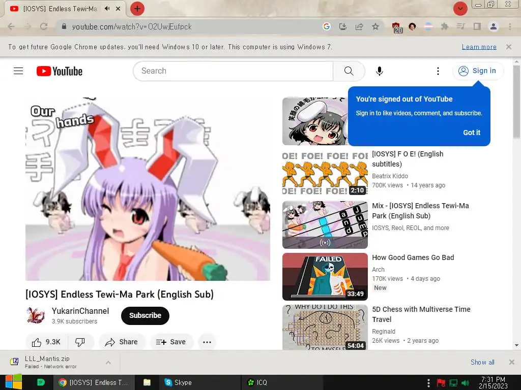Viewport: 521px width, 390px height.
Task: Click the Reginald channel name
Action: pyautogui.click(x=384, y=331)
